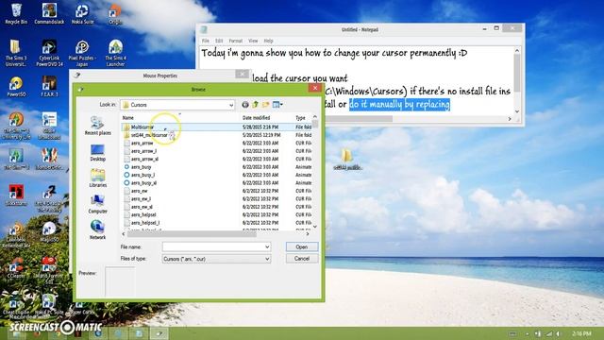Click the file list vertical scrollbar down arrow
Viewport: 604px width, 340px height.
pyautogui.click(x=315, y=227)
